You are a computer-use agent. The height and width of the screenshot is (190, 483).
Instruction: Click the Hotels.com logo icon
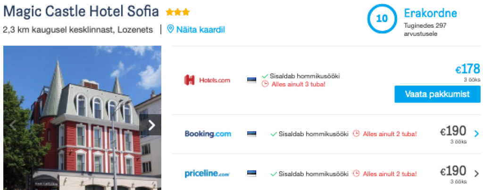pos(189,80)
